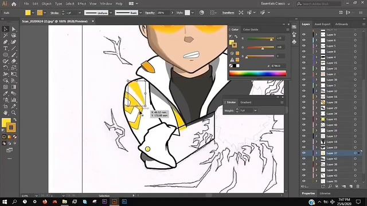Expand Layer 8 contents arrow

coord(317,51)
